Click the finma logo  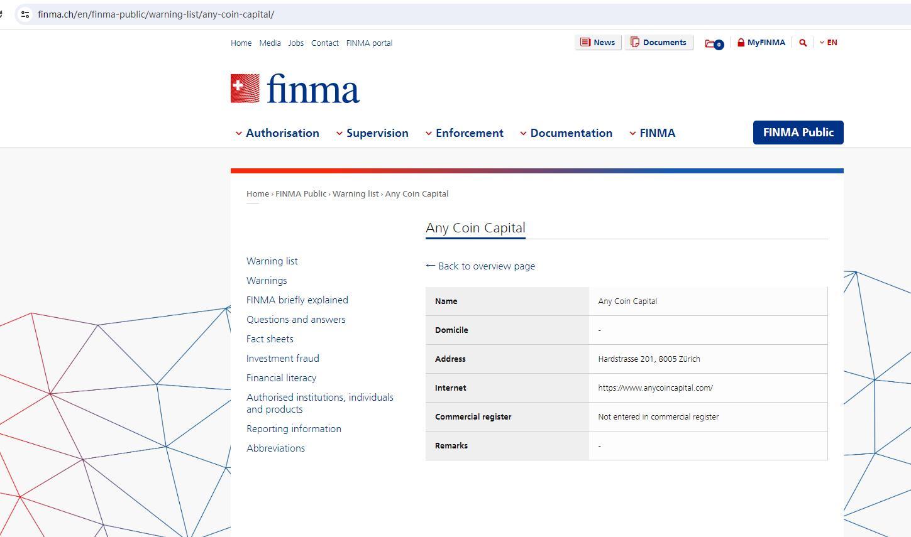tap(295, 89)
